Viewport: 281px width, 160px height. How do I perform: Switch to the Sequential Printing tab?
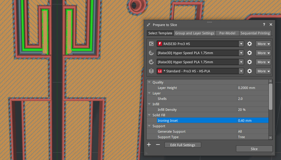coord(255,33)
